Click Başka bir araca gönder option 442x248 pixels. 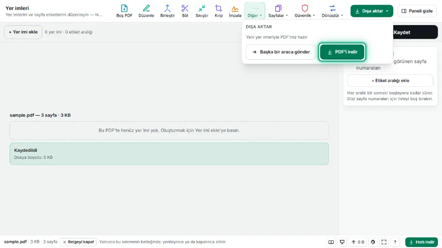[x=281, y=52]
